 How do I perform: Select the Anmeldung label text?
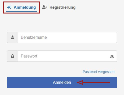click(x=25, y=7)
